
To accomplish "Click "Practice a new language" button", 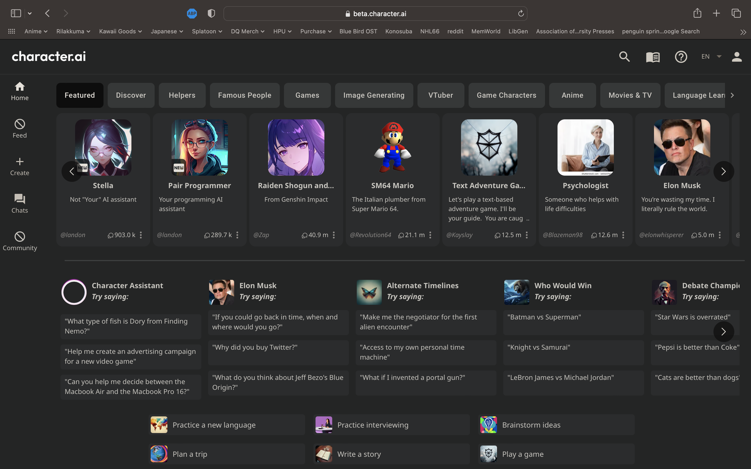I will click(x=227, y=425).
